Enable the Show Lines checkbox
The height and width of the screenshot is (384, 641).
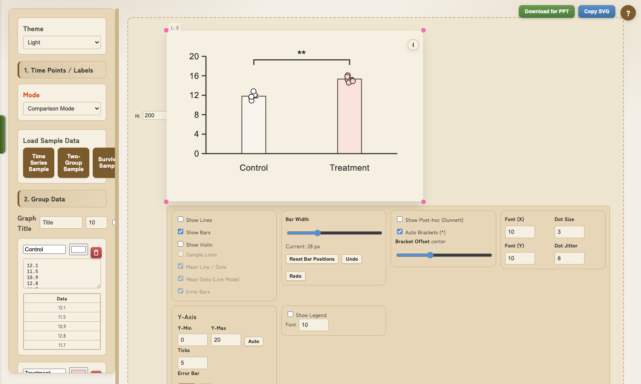pos(181,219)
